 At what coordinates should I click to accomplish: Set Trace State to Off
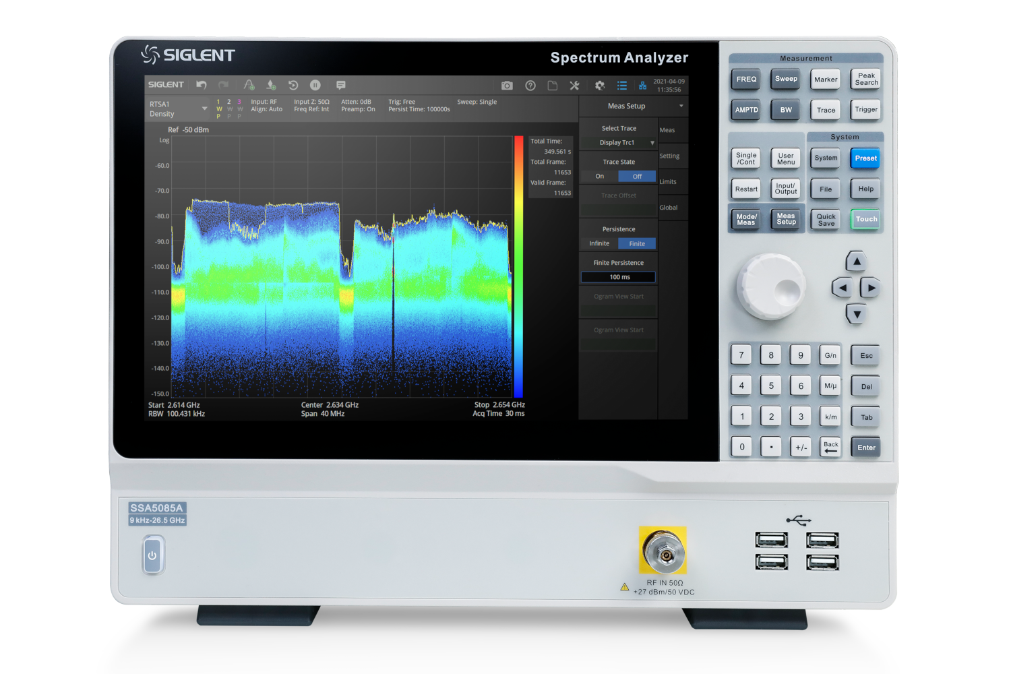point(637,177)
